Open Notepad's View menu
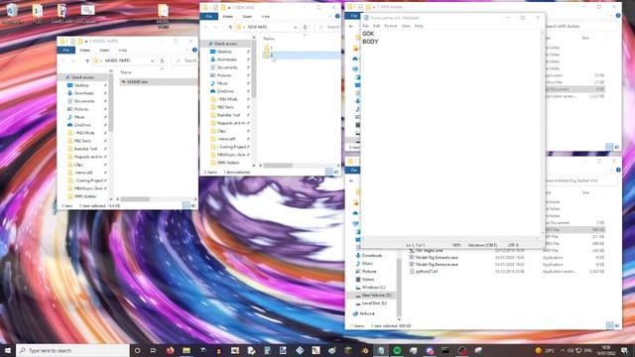The width and height of the screenshot is (635, 357). pos(406,26)
